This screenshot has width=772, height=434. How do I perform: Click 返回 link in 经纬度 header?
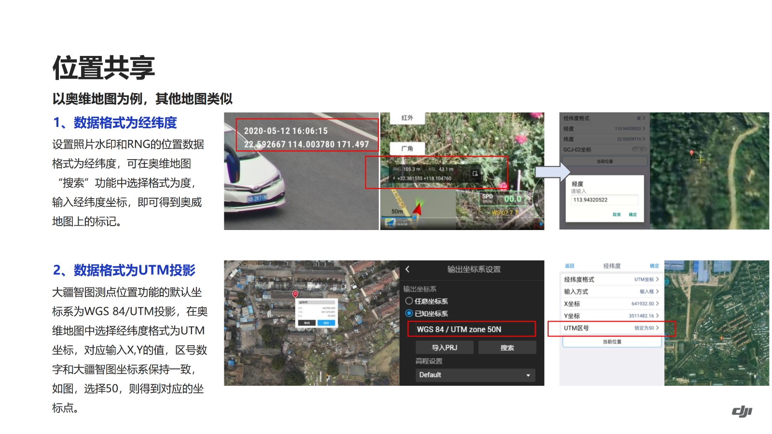[569, 266]
